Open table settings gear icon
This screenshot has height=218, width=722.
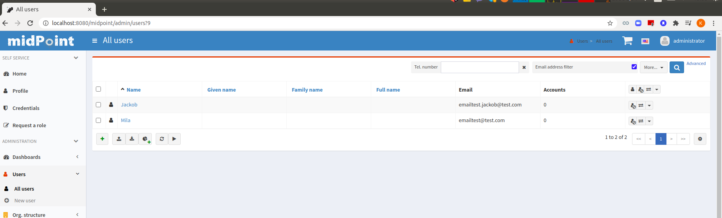(x=700, y=139)
